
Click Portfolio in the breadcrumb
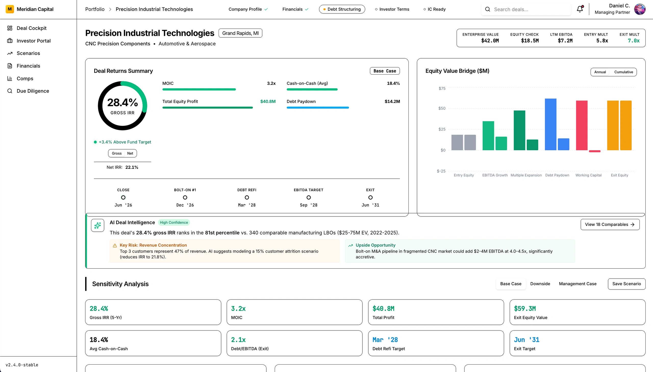coord(95,9)
